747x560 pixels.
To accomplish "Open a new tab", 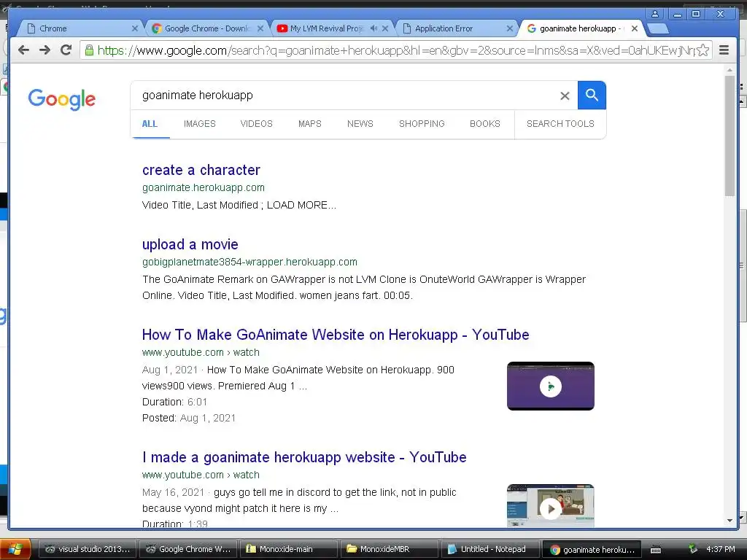I will [x=659, y=29].
